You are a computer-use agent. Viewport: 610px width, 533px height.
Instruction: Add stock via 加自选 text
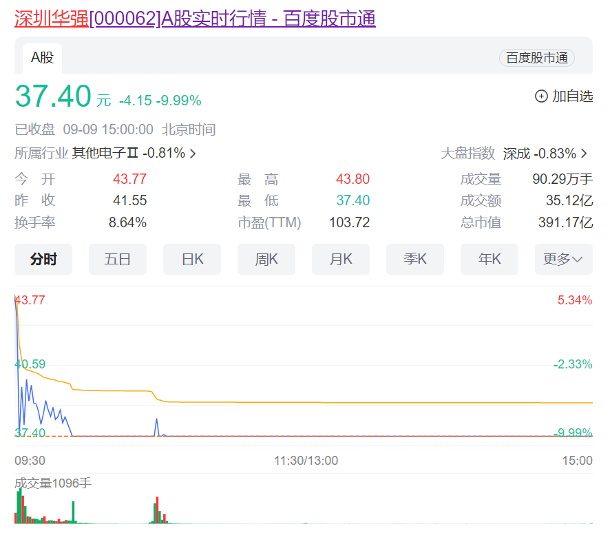tap(572, 96)
